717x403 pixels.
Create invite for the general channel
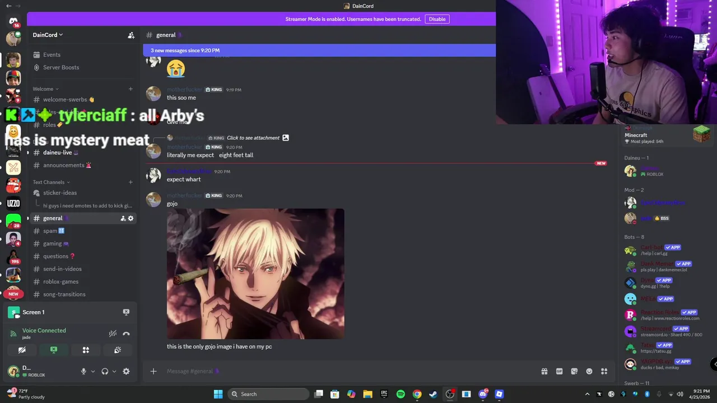(x=123, y=218)
